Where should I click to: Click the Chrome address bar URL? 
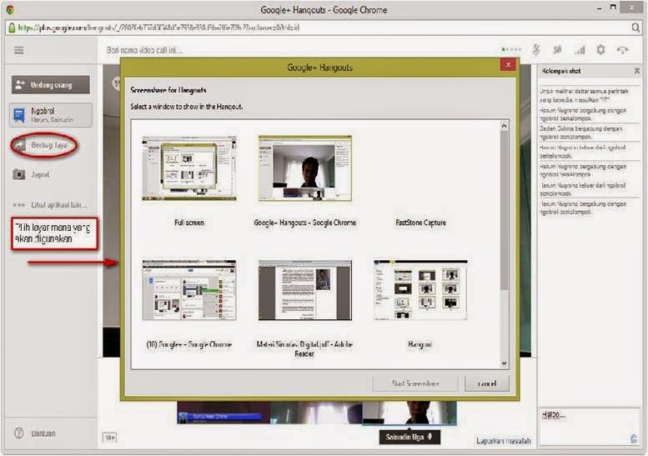point(158,28)
